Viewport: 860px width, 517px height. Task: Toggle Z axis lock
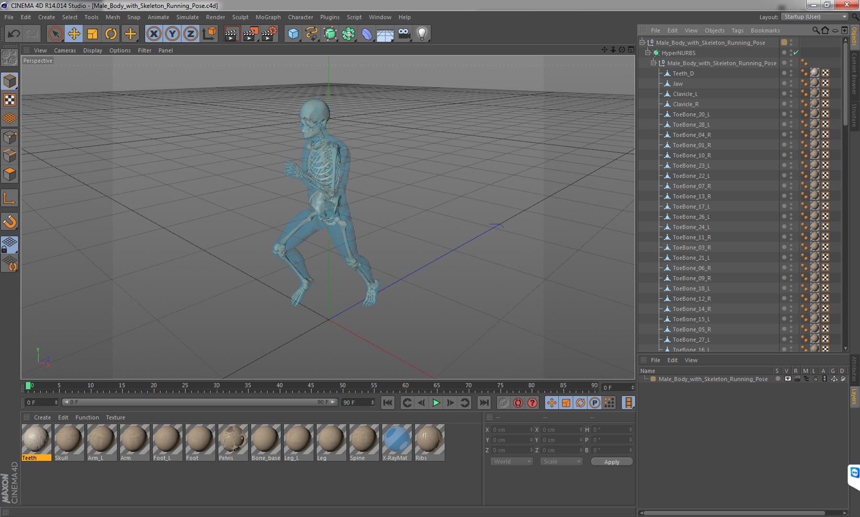[x=191, y=34]
